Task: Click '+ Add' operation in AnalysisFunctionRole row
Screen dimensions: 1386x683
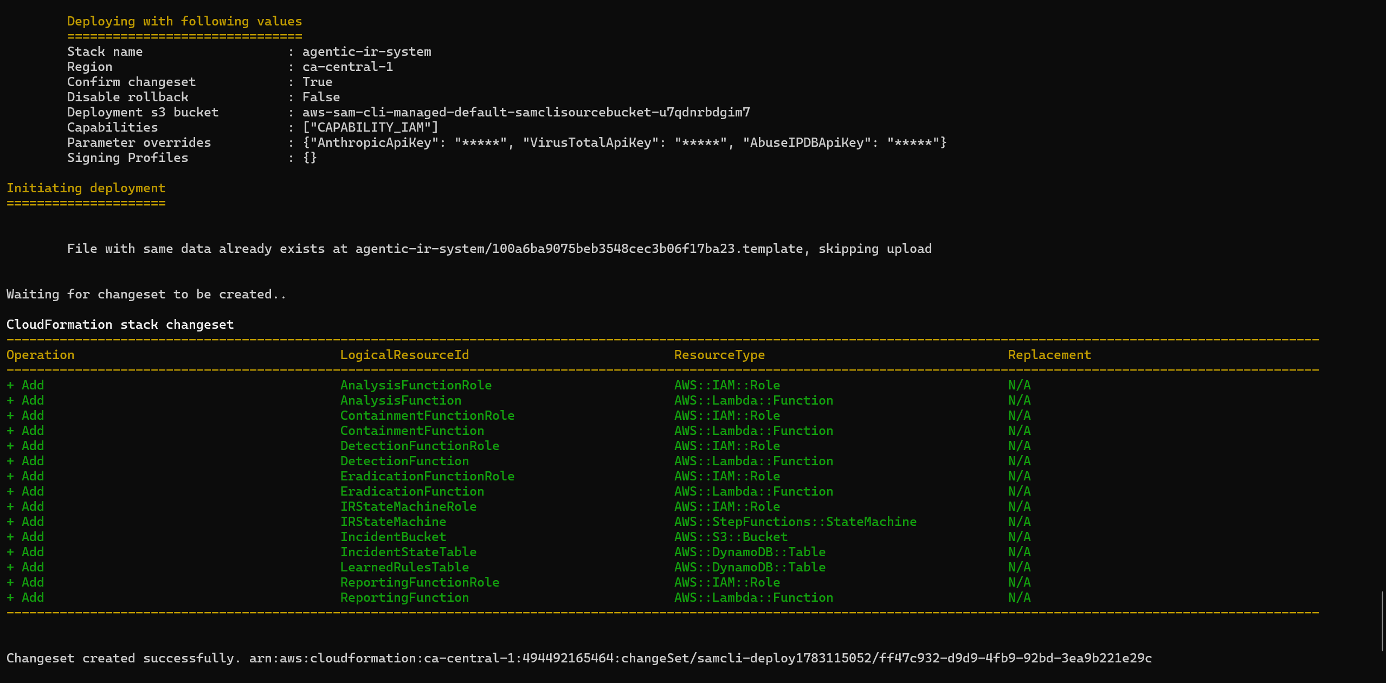Action: click(x=25, y=385)
